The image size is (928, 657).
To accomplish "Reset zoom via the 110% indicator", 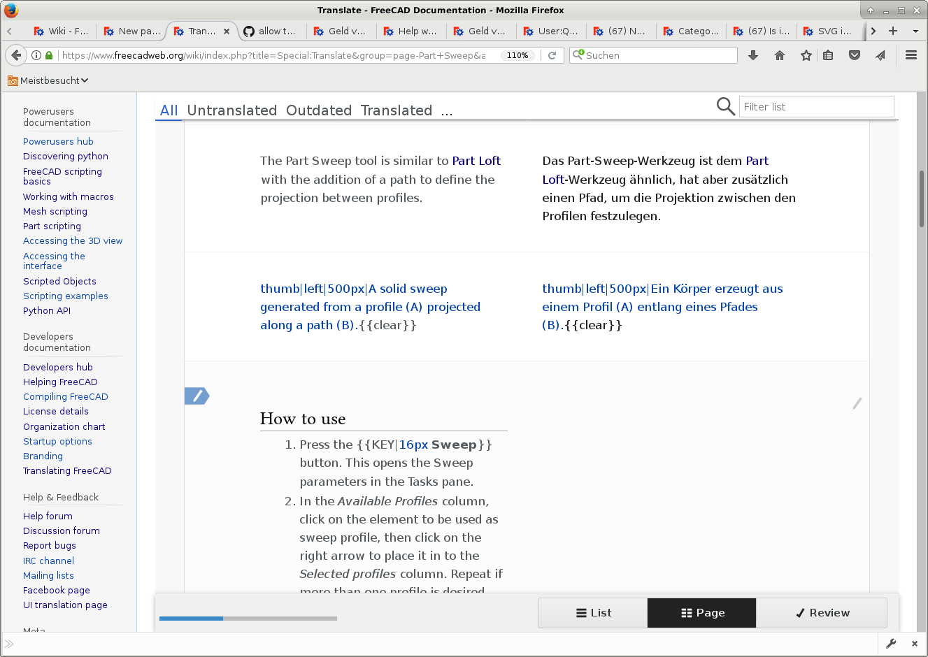I will click(517, 55).
